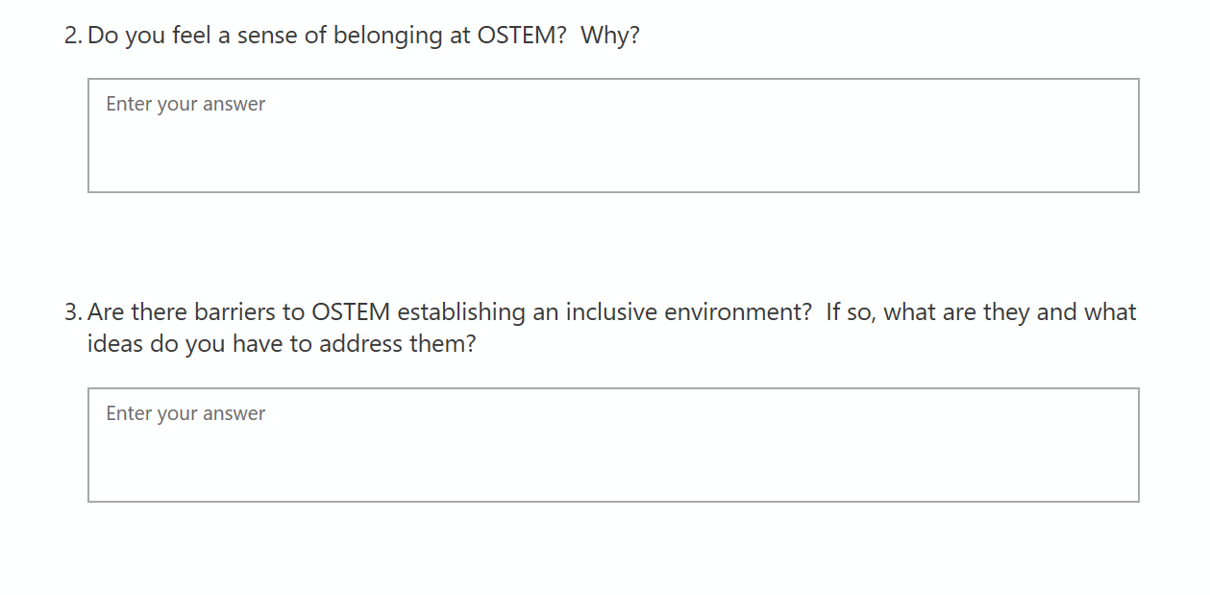The height and width of the screenshot is (595, 1210).
Task: Click the number '2.' label
Action: click(x=73, y=37)
